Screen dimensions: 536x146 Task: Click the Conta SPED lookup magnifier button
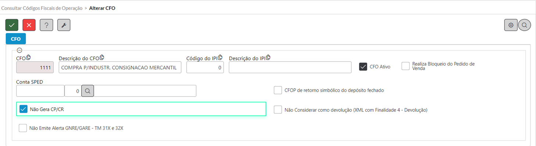pyautogui.click(x=88, y=91)
